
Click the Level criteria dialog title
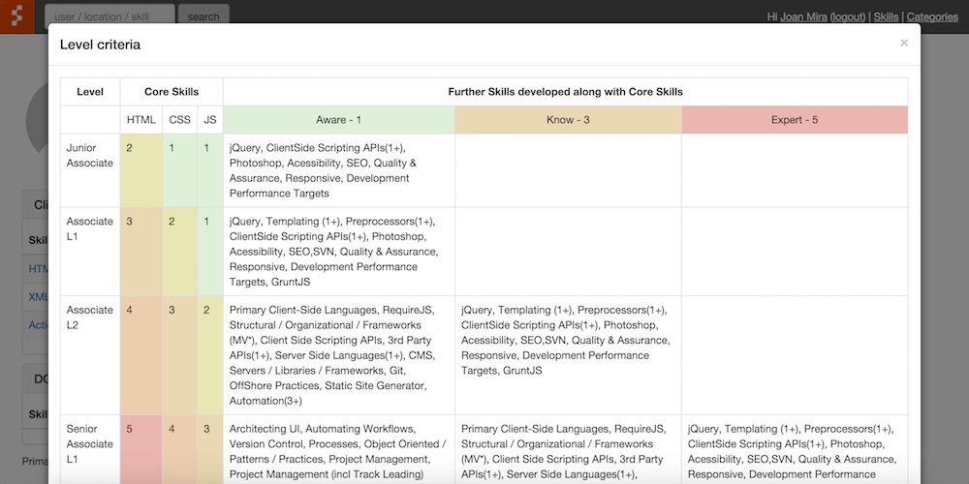coord(100,45)
